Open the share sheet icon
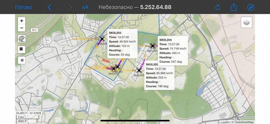Viewport: 270px width, 124px height. (234, 7)
